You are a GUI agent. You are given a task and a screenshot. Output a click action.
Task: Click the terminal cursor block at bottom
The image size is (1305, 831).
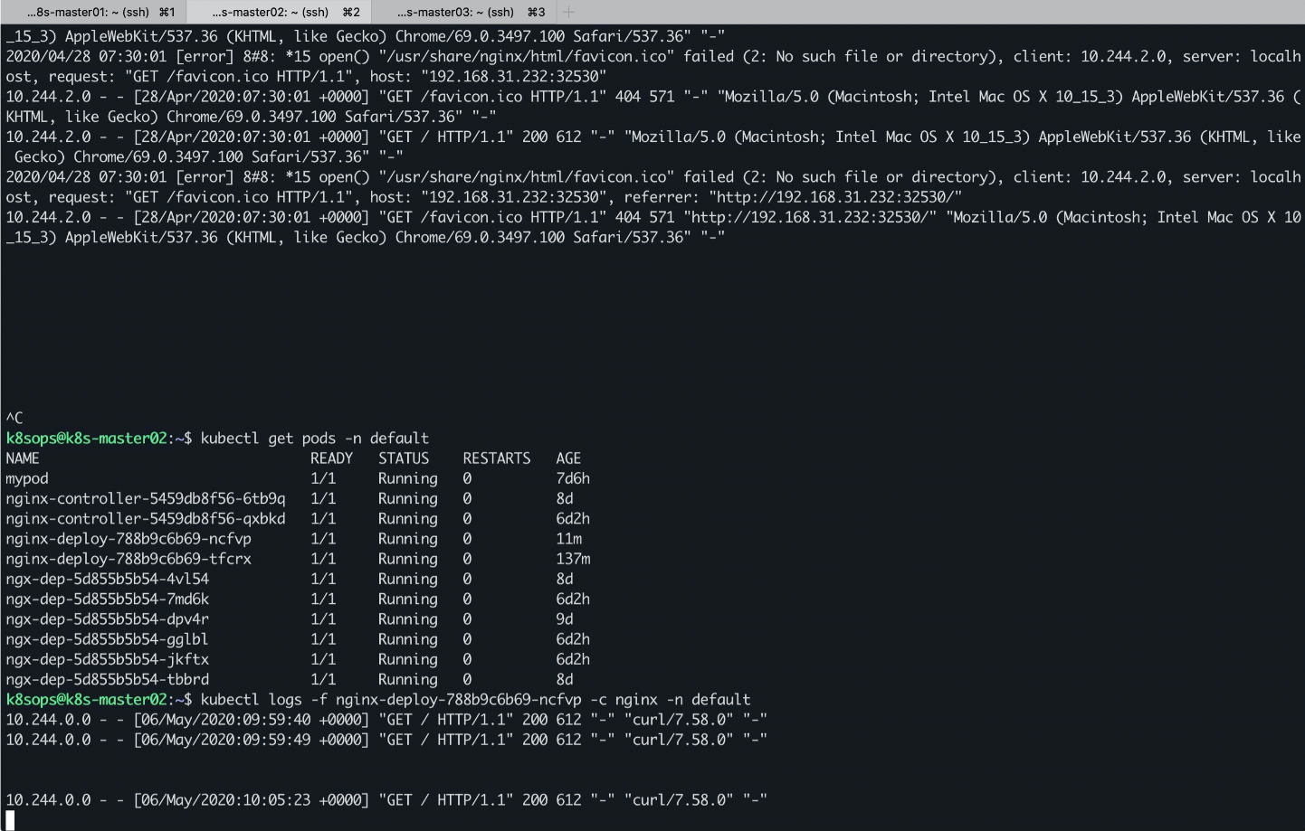coord(10,820)
